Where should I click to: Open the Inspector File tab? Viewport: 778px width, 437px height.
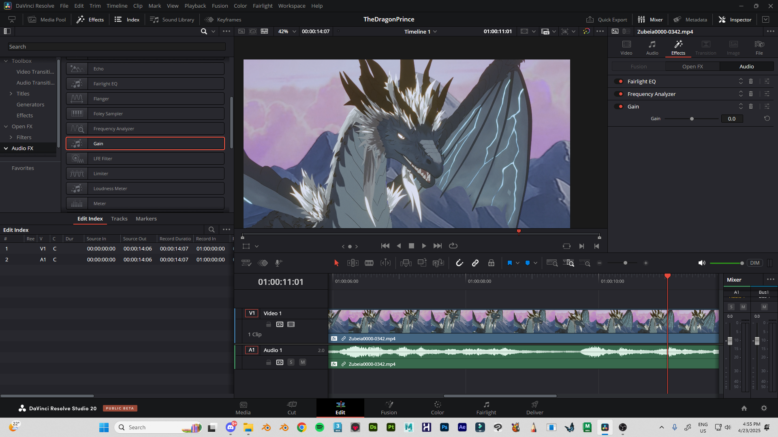coord(759,48)
